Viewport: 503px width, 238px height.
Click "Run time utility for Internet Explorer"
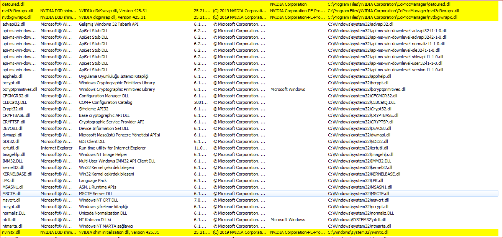(112, 148)
